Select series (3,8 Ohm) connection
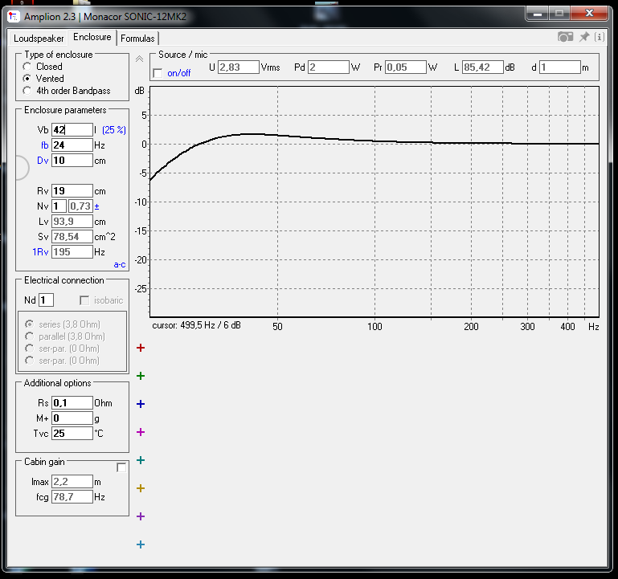 pyautogui.click(x=29, y=324)
